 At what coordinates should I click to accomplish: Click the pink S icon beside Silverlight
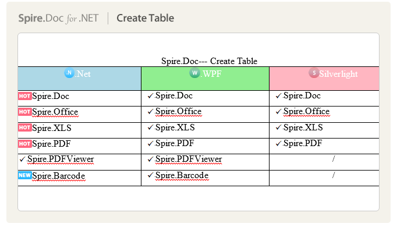pyautogui.click(x=314, y=73)
